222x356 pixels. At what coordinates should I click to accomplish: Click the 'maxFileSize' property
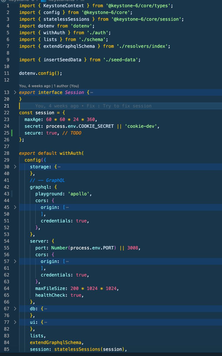pos(50,288)
